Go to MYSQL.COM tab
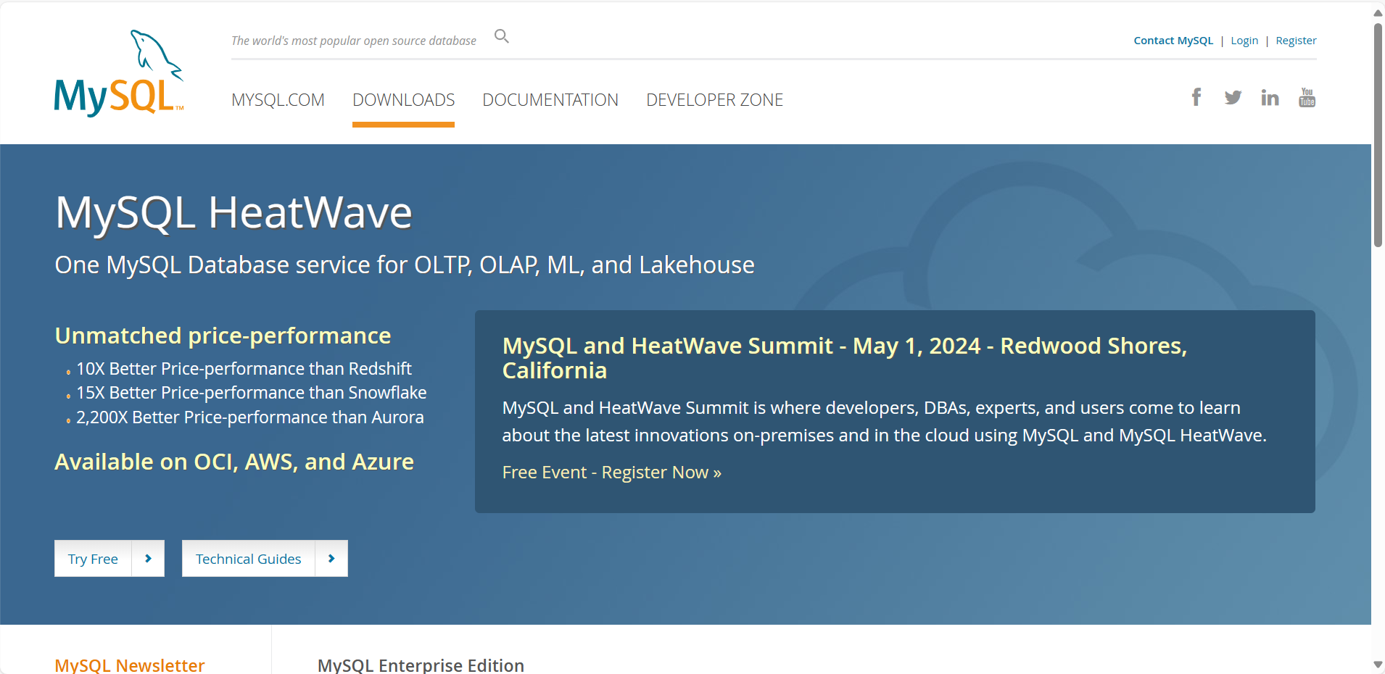The image size is (1385, 674). [x=278, y=100]
